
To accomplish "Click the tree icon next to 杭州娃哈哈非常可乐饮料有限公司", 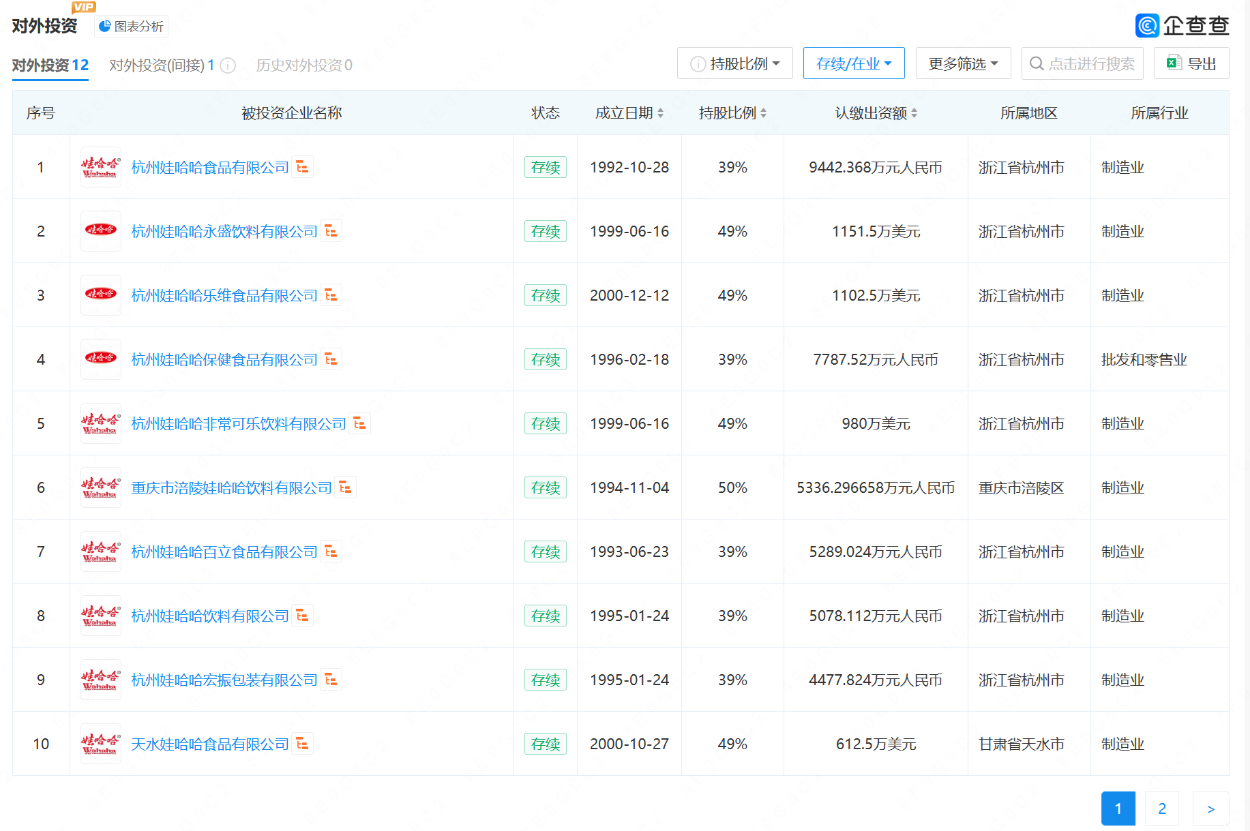I will 359,423.
